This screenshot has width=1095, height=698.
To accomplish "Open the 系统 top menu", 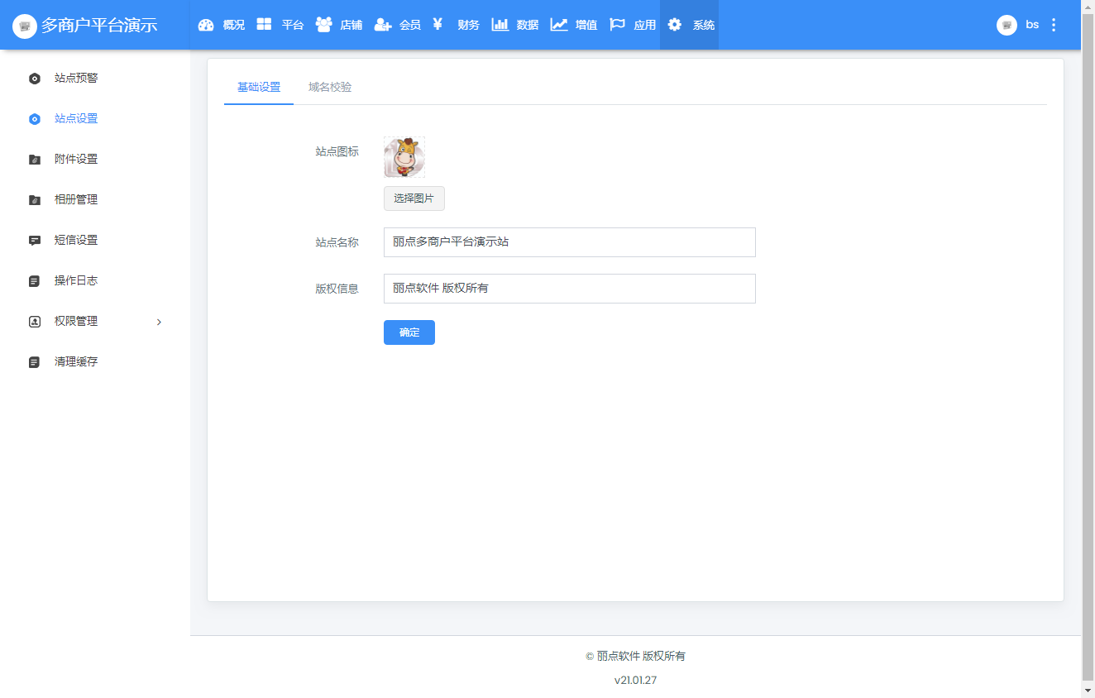I will pos(690,25).
